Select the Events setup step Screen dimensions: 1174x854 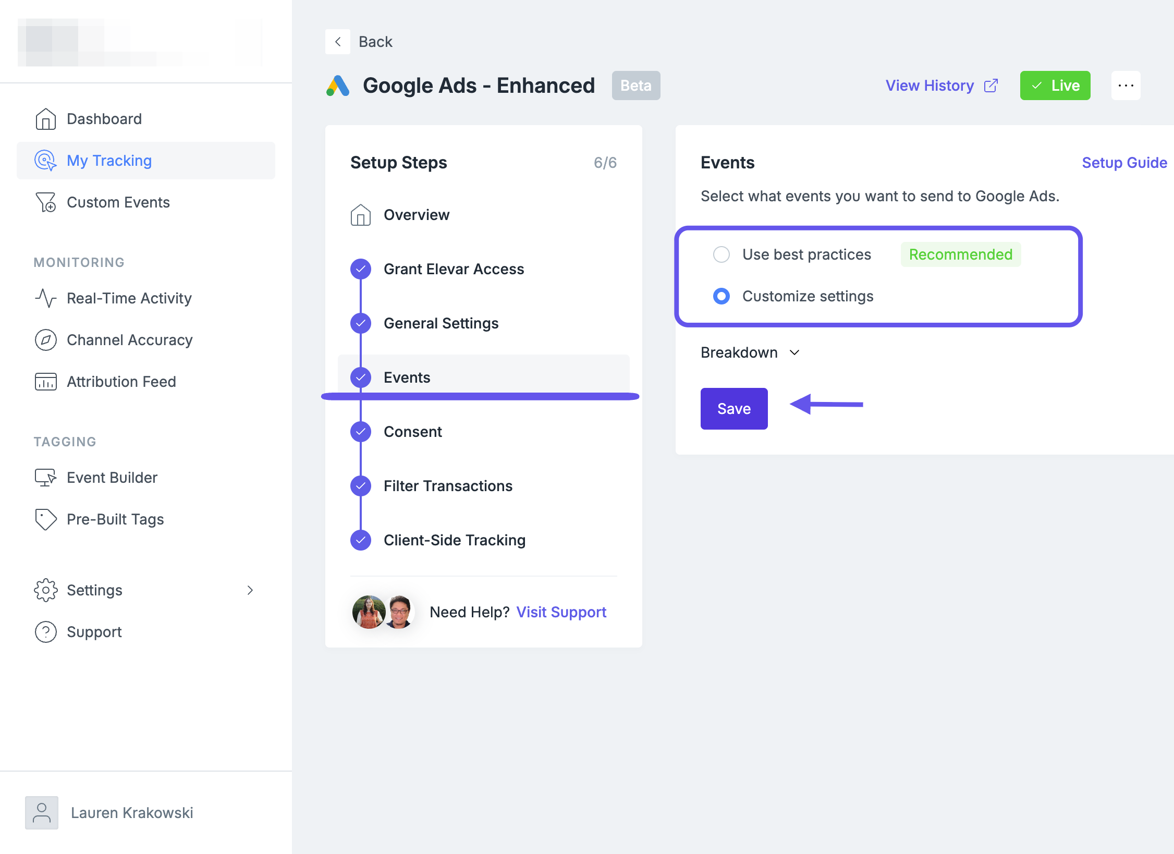tap(484, 377)
